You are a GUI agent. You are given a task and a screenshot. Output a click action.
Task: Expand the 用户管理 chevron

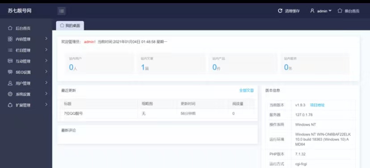click(x=46, y=82)
